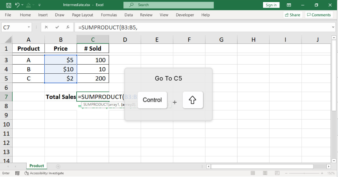Click the cell with value 200
This screenshot has width=338, height=177.
[93, 78]
